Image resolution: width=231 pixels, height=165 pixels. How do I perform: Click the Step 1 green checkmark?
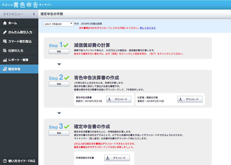tap(67, 45)
